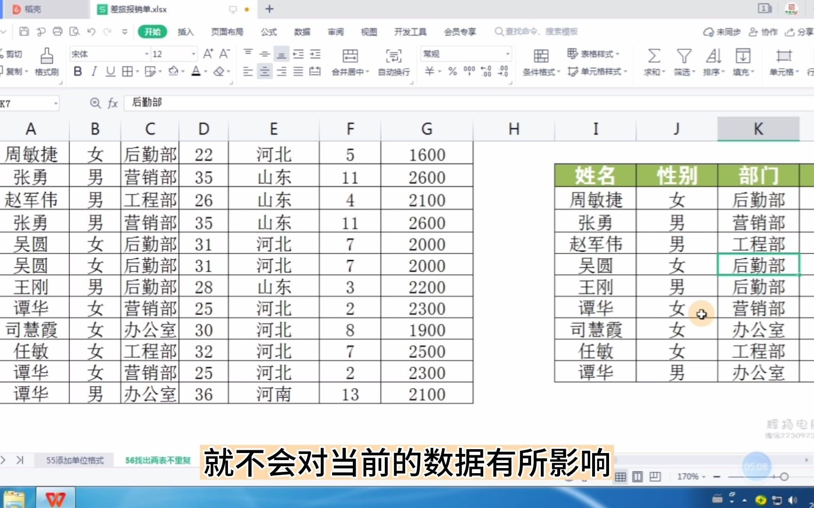Open the insert function fx dialog
This screenshot has height=508, width=814.
[x=113, y=103]
